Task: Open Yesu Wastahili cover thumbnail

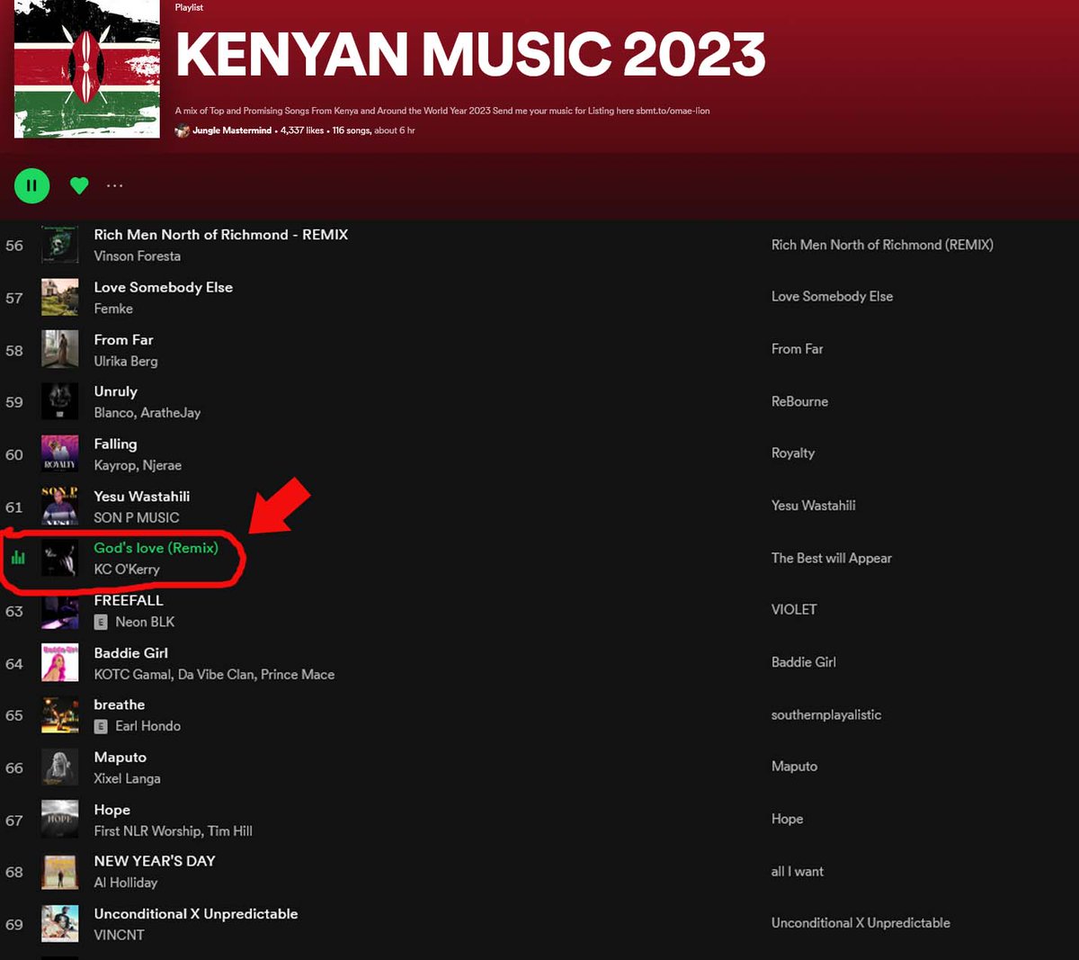Action: (x=60, y=506)
